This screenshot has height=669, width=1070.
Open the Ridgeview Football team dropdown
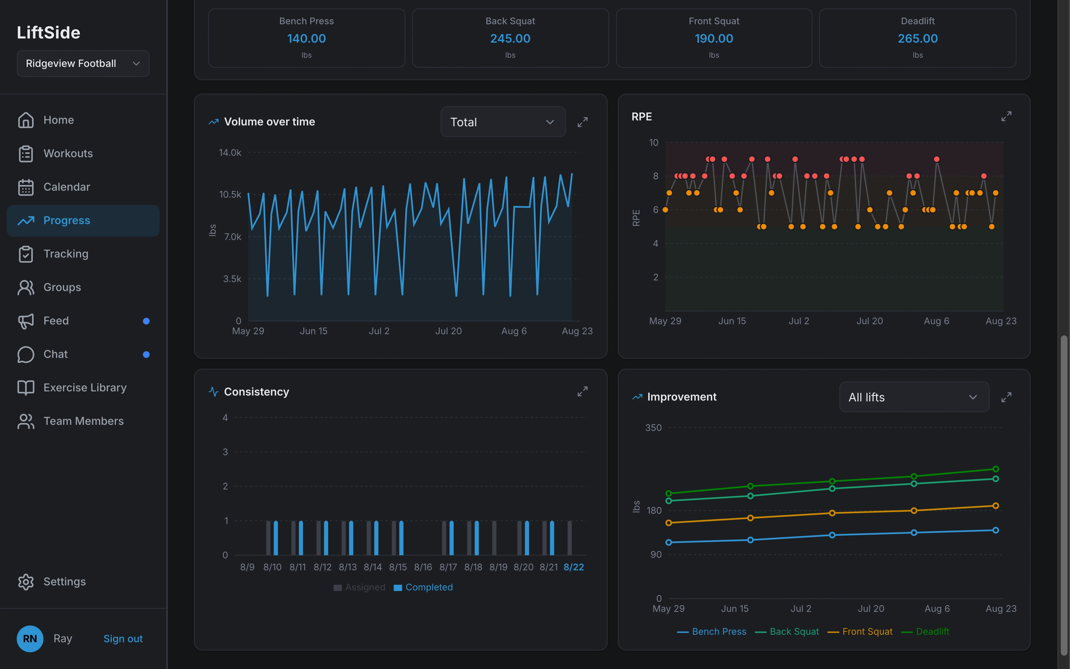(83, 63)
